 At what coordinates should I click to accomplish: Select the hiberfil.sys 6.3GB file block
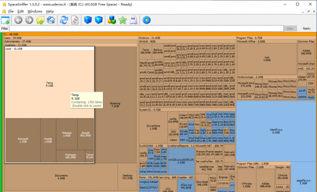click(276, 131)
